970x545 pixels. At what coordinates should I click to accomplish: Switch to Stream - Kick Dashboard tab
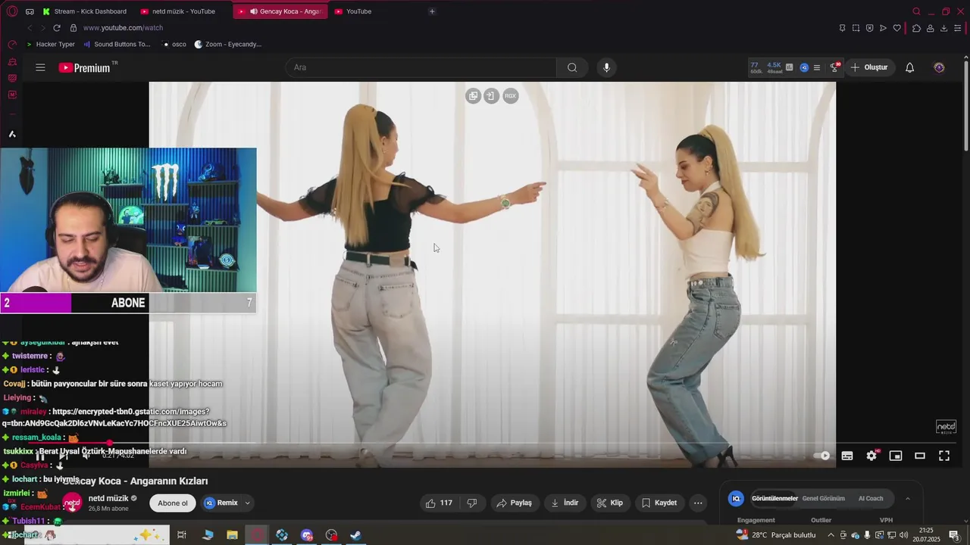click(x=86, y=11)
